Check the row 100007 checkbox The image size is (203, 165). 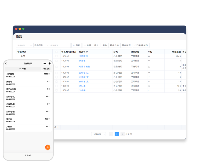tap(56, 90)
